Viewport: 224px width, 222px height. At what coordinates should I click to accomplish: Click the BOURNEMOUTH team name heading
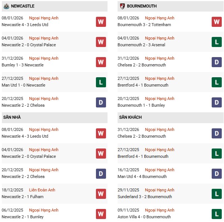pyautogui.click(x=142, y=6)
